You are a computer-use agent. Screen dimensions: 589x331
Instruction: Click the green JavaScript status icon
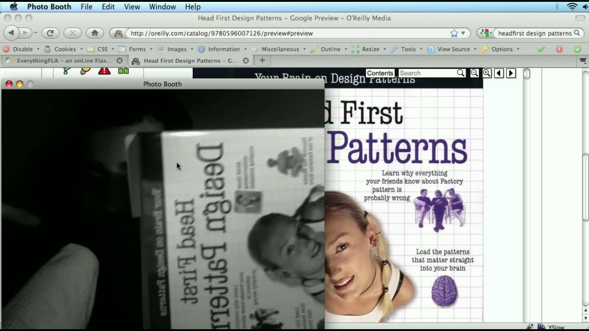coord(577,49)
